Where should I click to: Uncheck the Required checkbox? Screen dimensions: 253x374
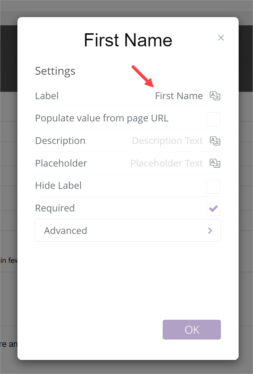click(x=213, y=209)
